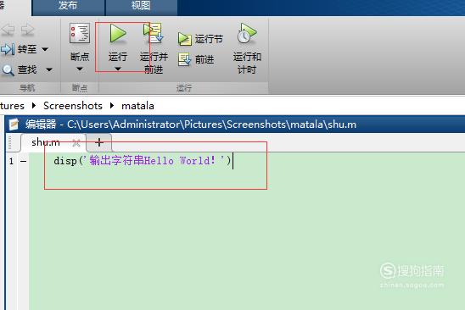Open the Find (查找) dropdown arrow
Image resolution: width=465 pixels, height=310 pixels.
[49, 69]
